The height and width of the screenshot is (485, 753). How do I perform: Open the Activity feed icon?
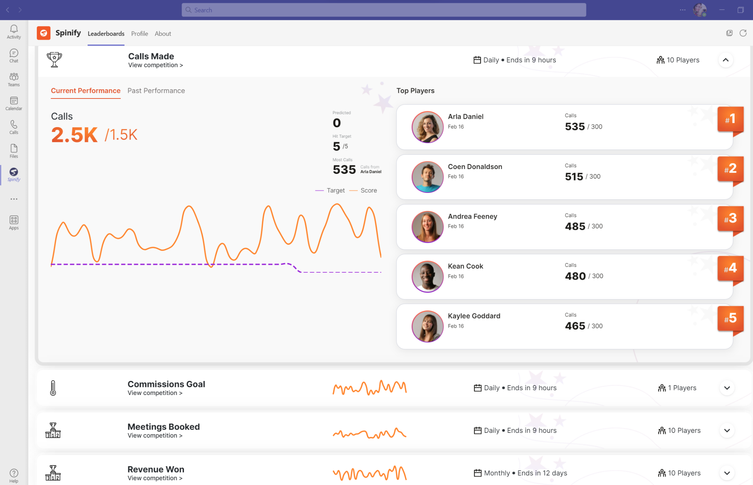point(14,32)
